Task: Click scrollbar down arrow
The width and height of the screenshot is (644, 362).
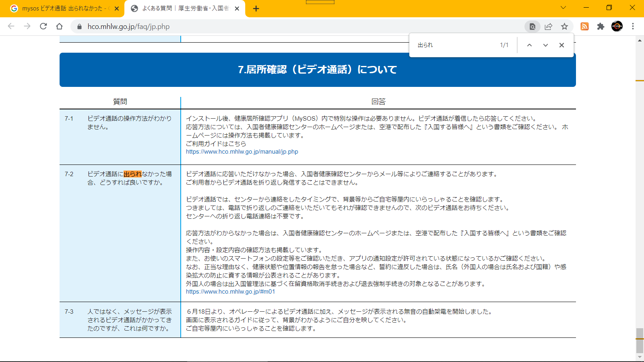Action: [x=640, y=357]
